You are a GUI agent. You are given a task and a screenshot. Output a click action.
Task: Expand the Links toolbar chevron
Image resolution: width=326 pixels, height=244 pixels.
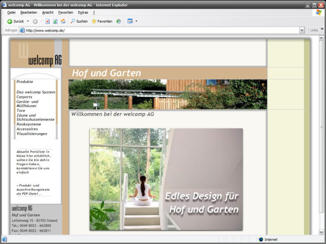click(322, 29)
